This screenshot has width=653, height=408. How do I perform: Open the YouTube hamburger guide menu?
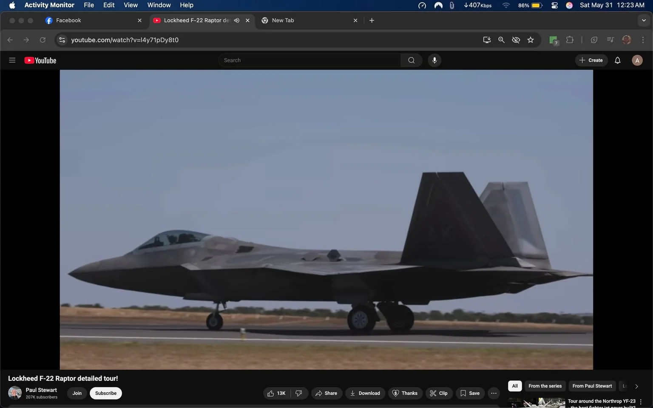click(x=12, y=60)
